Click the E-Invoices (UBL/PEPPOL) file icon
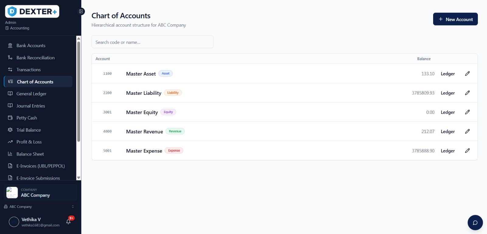Viewport: 487px width, 234px height. click(10, 166)
